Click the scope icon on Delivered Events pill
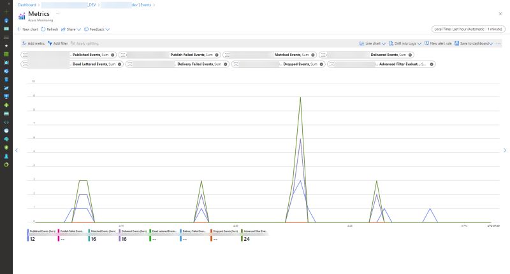This screenshot has height=274, width=510. point(323,55)
